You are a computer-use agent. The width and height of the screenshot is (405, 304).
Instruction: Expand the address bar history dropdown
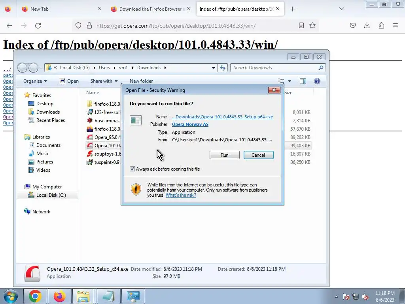coord(214,68)
